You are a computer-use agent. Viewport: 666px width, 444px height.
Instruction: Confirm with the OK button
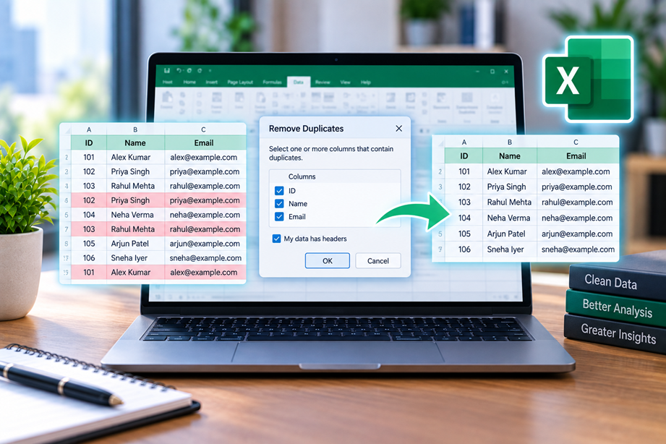[x=328, y=261]
